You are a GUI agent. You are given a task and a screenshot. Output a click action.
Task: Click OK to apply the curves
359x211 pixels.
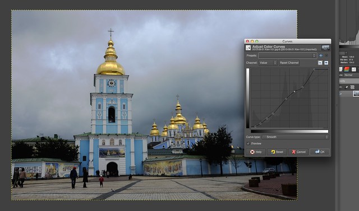click(x=320, y=152)
